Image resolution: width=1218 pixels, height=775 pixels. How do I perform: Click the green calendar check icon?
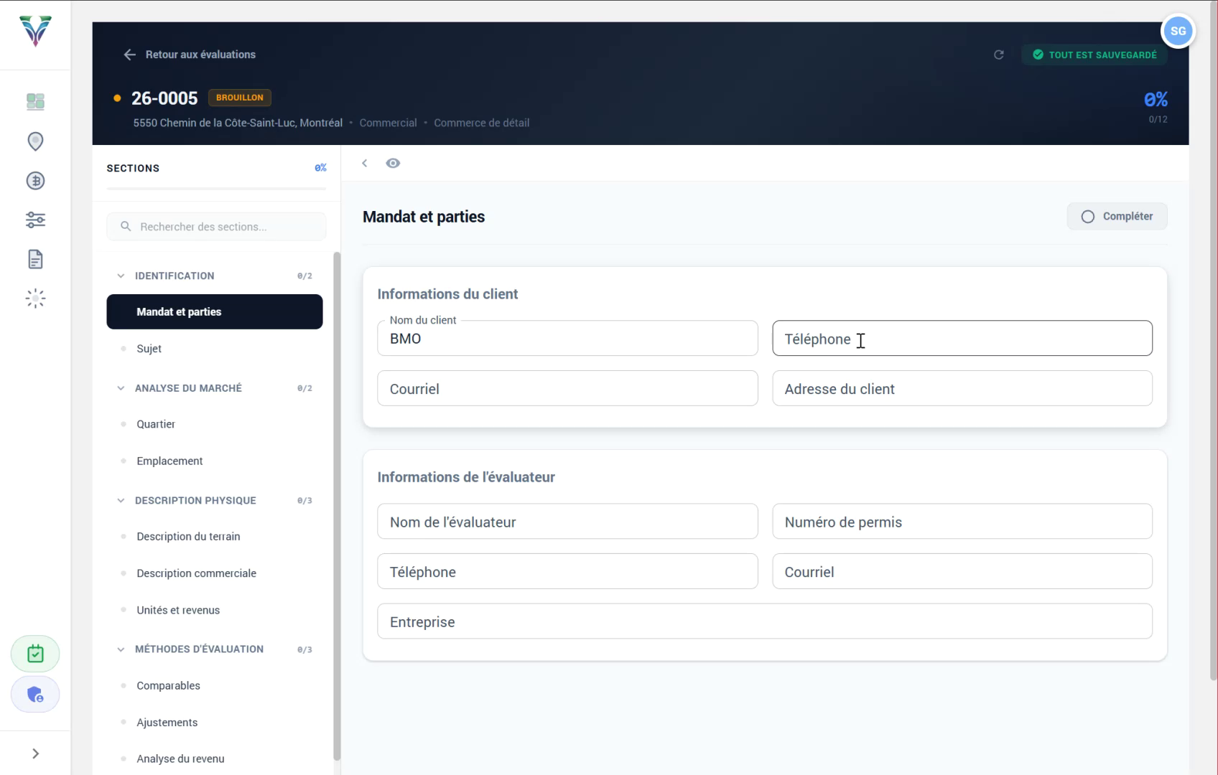(35, 654)
